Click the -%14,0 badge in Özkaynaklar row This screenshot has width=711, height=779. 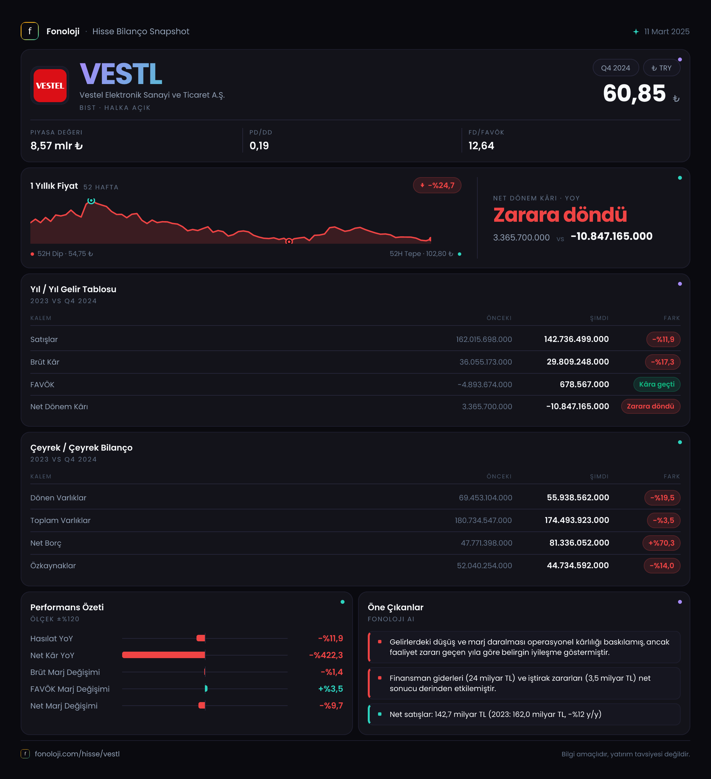click(x=662, y=566)
